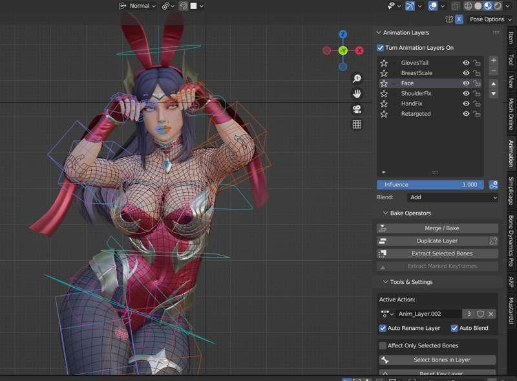Lock the HandFix layer
Screen dimensions: 517x381
(477, 103)
